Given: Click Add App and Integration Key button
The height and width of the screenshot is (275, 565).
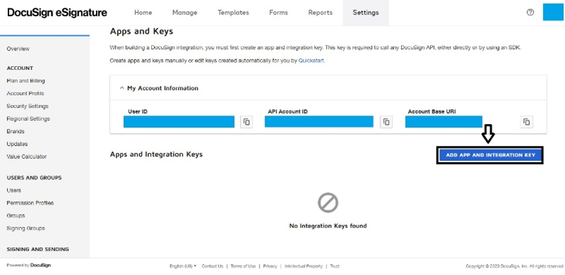Looking at the screenshot, I should click(490, 155).
